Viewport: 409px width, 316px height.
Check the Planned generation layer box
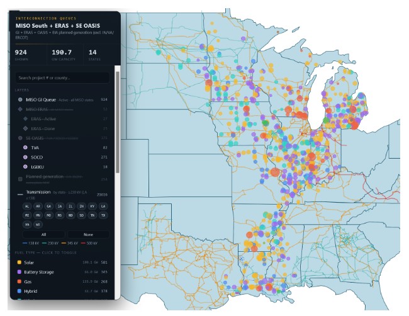click(x=20, y=179)
